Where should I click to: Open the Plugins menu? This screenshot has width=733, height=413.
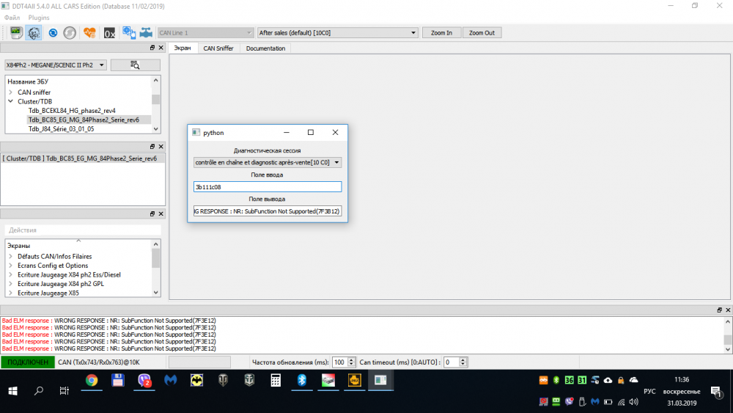(39, 18)
